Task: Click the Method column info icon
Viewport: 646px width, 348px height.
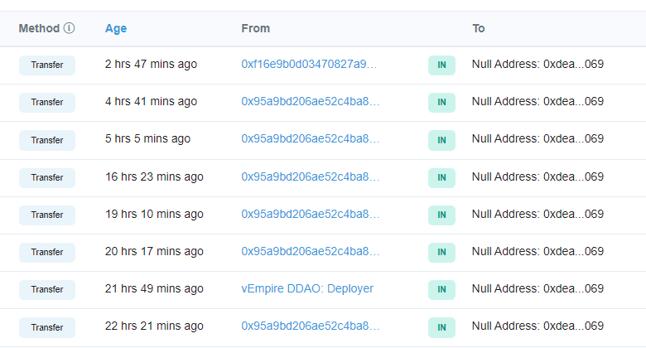Action: coord(69,28)
